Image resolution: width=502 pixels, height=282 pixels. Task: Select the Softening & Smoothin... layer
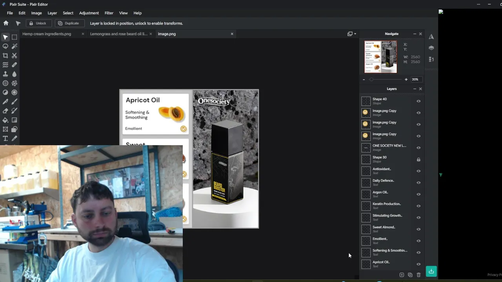point(391,252)
